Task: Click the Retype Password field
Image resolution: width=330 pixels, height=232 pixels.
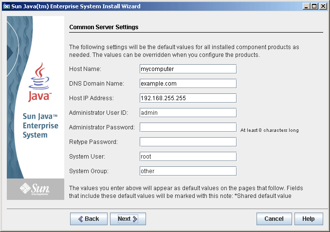Action: point(188,142)
